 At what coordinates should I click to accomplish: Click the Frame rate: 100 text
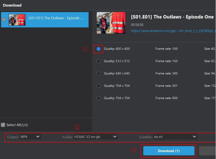point(166,49)
